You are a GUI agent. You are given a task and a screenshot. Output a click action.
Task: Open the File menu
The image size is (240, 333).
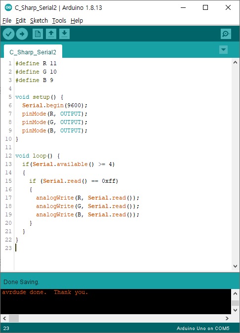[x=7, y=21]
